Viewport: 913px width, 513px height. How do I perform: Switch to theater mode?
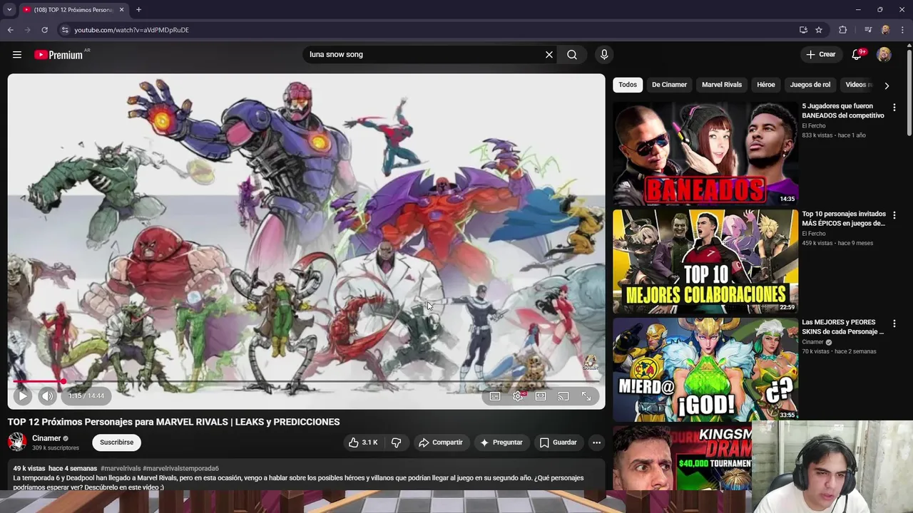pos(541,396)
